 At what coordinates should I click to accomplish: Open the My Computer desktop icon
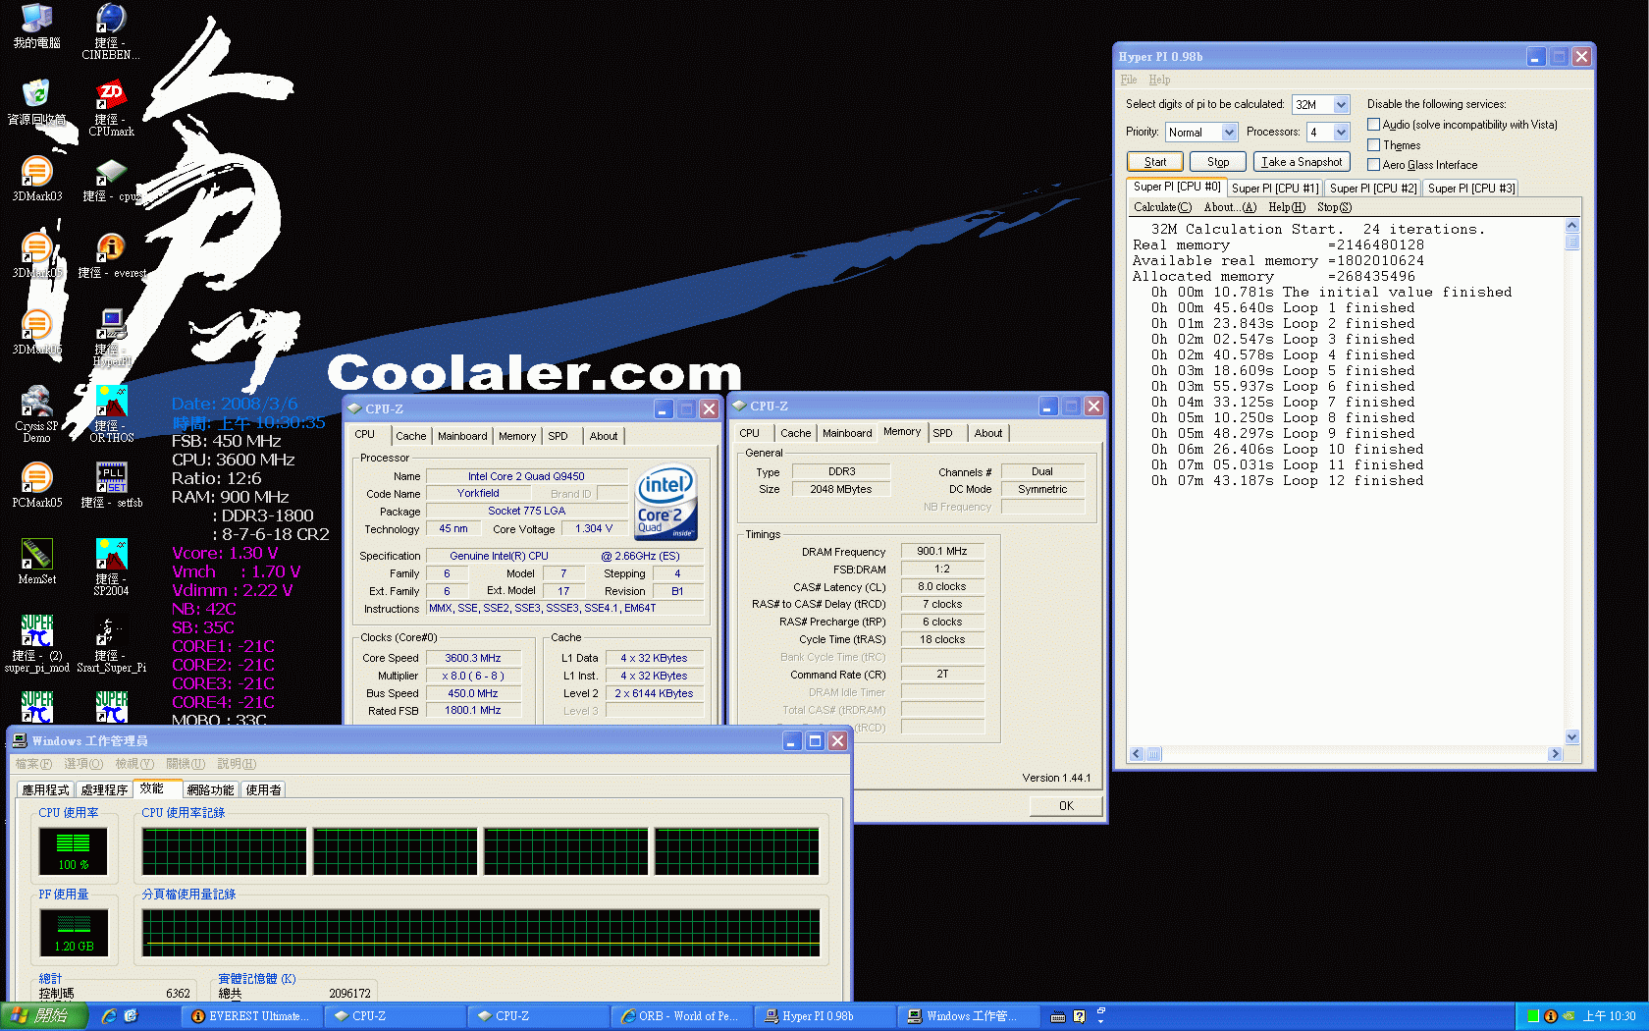pos(36,27)
